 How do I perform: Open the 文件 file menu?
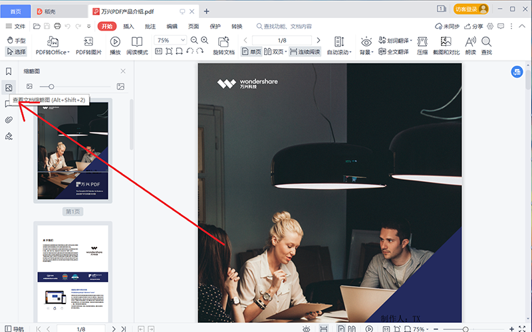coord(15,26)
